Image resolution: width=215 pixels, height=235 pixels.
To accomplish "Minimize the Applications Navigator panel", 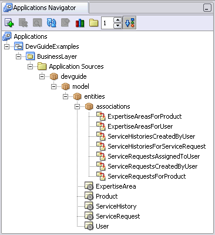I will click(x=207, y=8).
